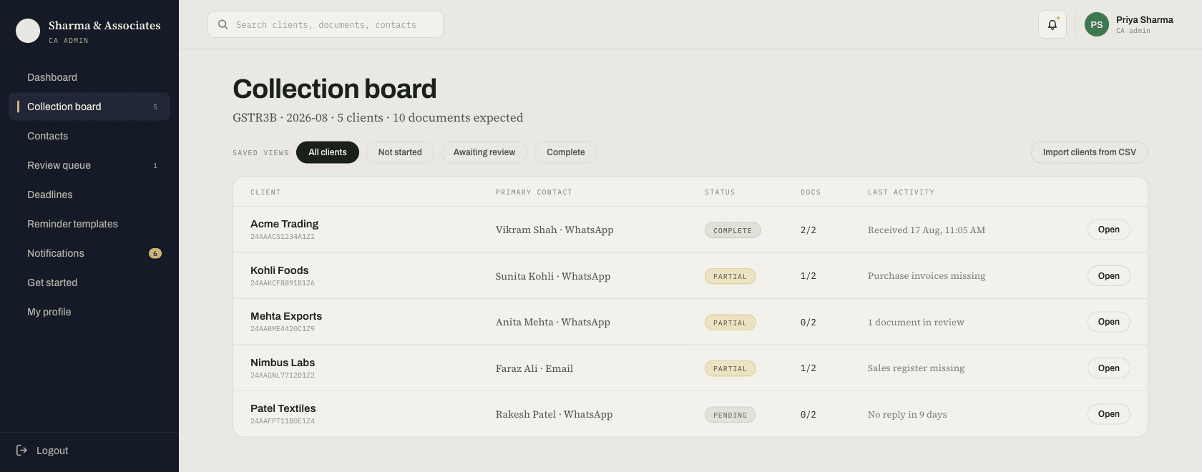1202x472 pixels.
Task: Click the Acme Trading client name
Action: pos(284,224)
